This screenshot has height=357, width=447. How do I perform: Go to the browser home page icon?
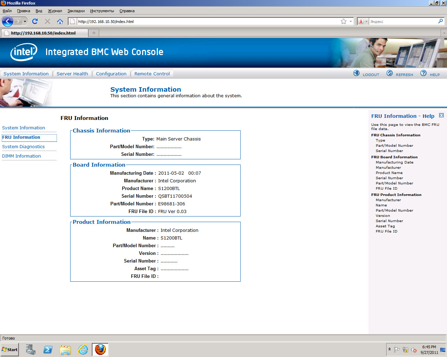60,22
